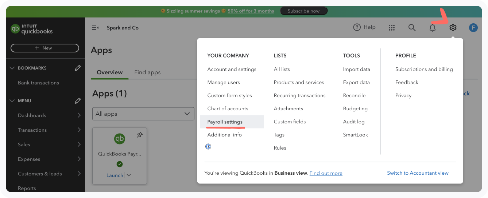Edit menu with the pencil icon
The image size is (488, 198).
78,100
